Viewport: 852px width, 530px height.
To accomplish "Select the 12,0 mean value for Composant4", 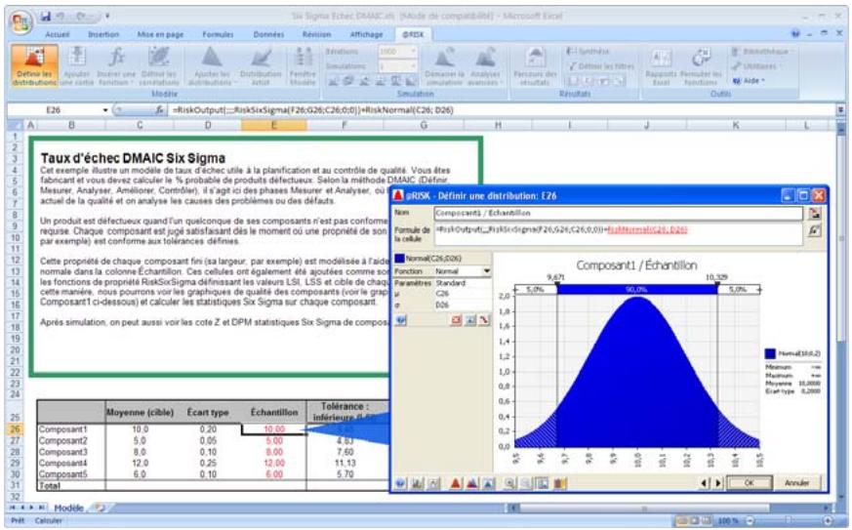I will tap(140, 463).
